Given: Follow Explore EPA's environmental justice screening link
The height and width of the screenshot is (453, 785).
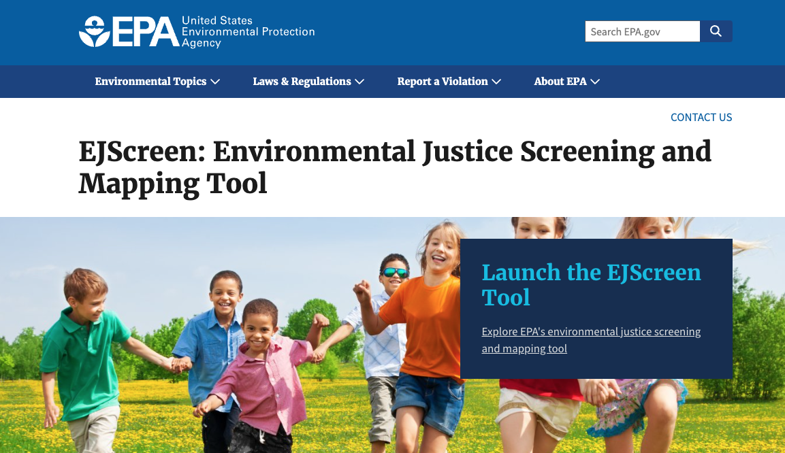Looking at the screenshot, I should coord(591,340).
